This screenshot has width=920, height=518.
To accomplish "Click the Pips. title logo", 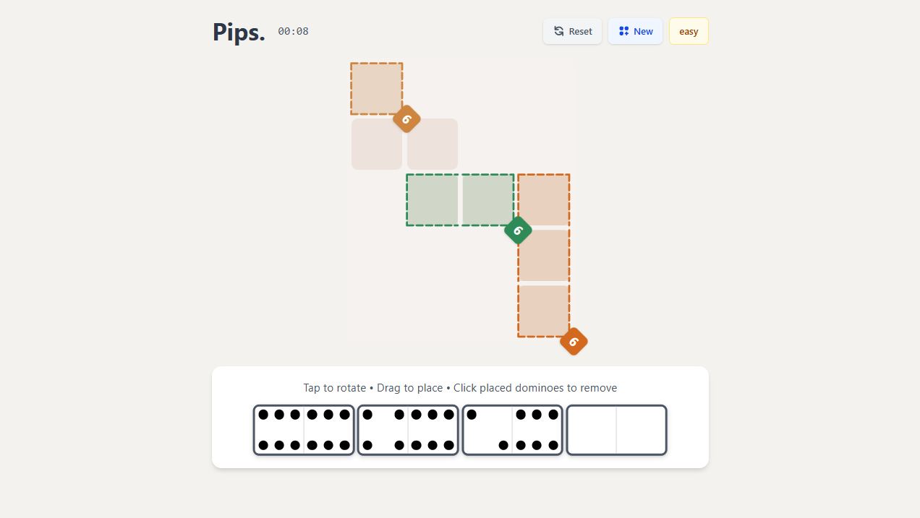I will pos(239,32).
